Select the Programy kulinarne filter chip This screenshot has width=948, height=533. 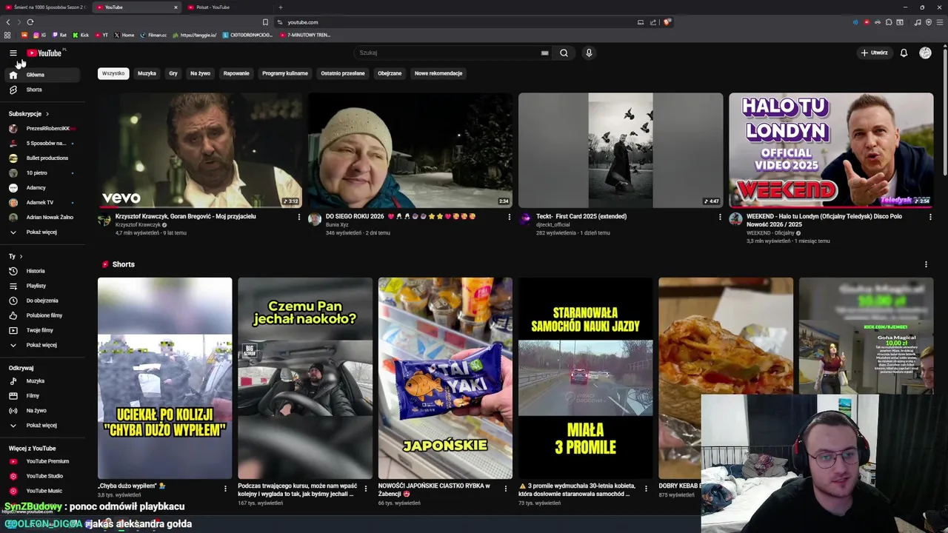coord(285,73)
